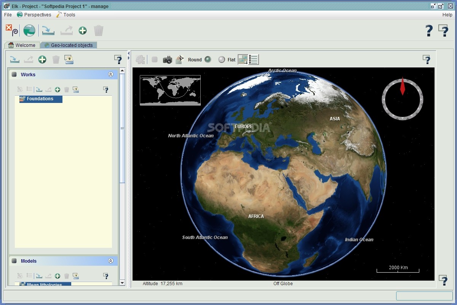The height and width of the screenshot is (305, 457).
Task: Select Mean lithologies item in Models
Action: tap(45, 284)
